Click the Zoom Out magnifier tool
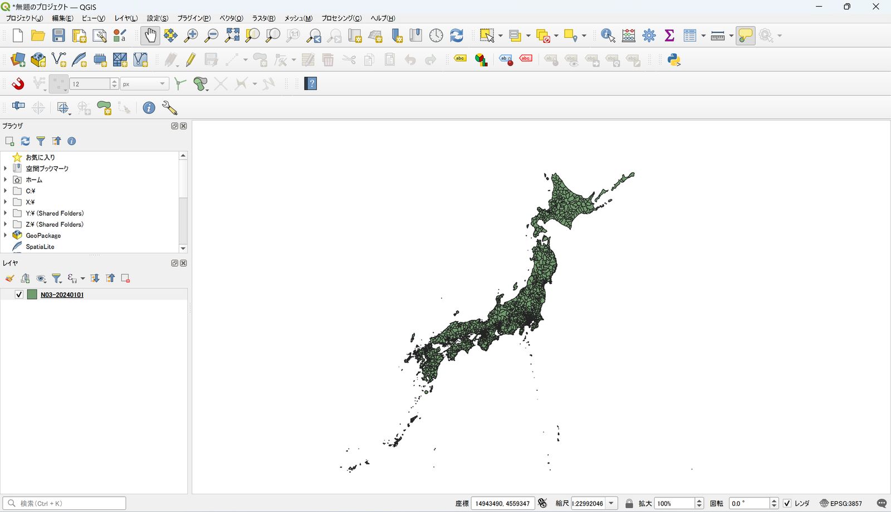 [x=212, y=36]
